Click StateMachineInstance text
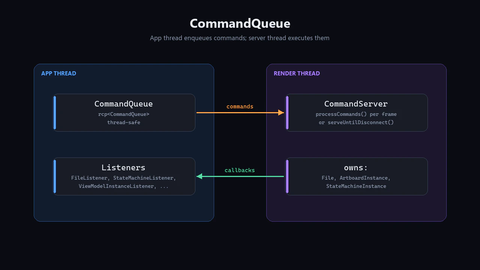The image size is (480, 270). [356, 186]
